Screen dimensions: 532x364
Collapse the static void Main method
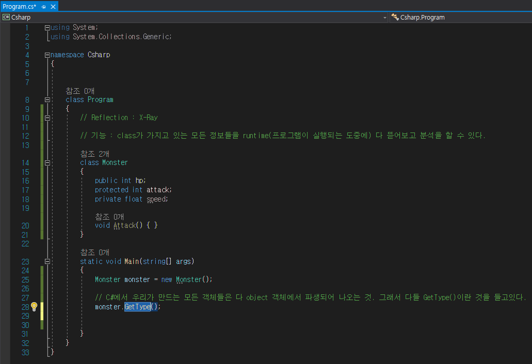47,261
